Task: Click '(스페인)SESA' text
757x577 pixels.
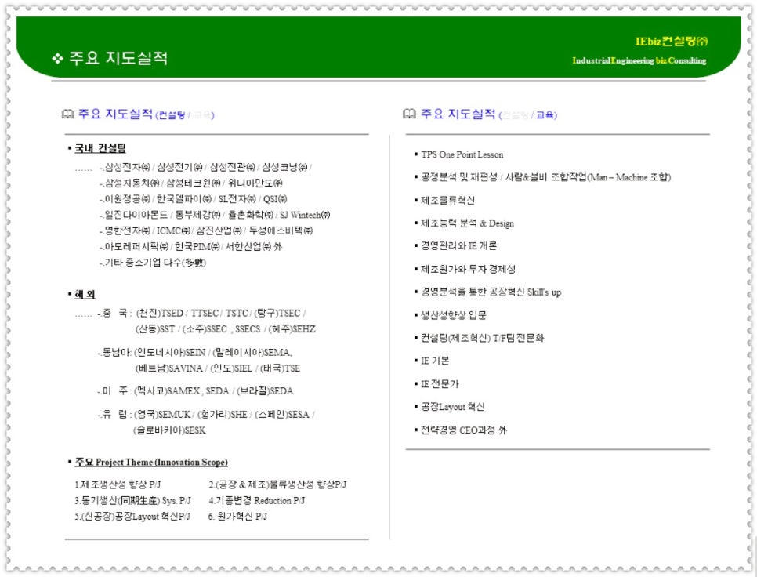Action: pos(282,414)
